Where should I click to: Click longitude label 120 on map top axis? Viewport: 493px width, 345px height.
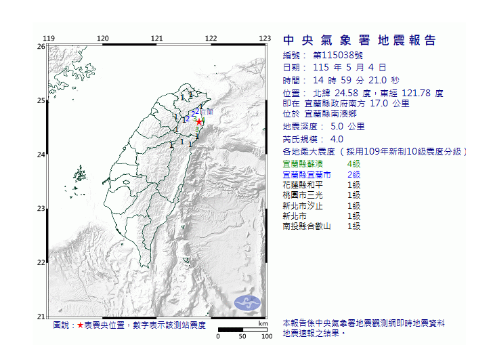click(103, 39)
